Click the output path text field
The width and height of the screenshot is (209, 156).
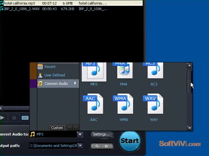coord(54,146)
